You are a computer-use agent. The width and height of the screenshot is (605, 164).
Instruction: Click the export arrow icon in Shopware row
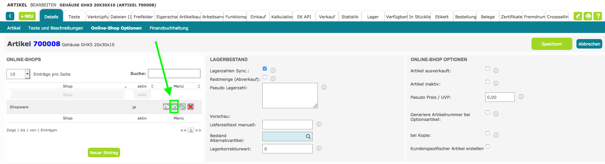pos(166,107)
